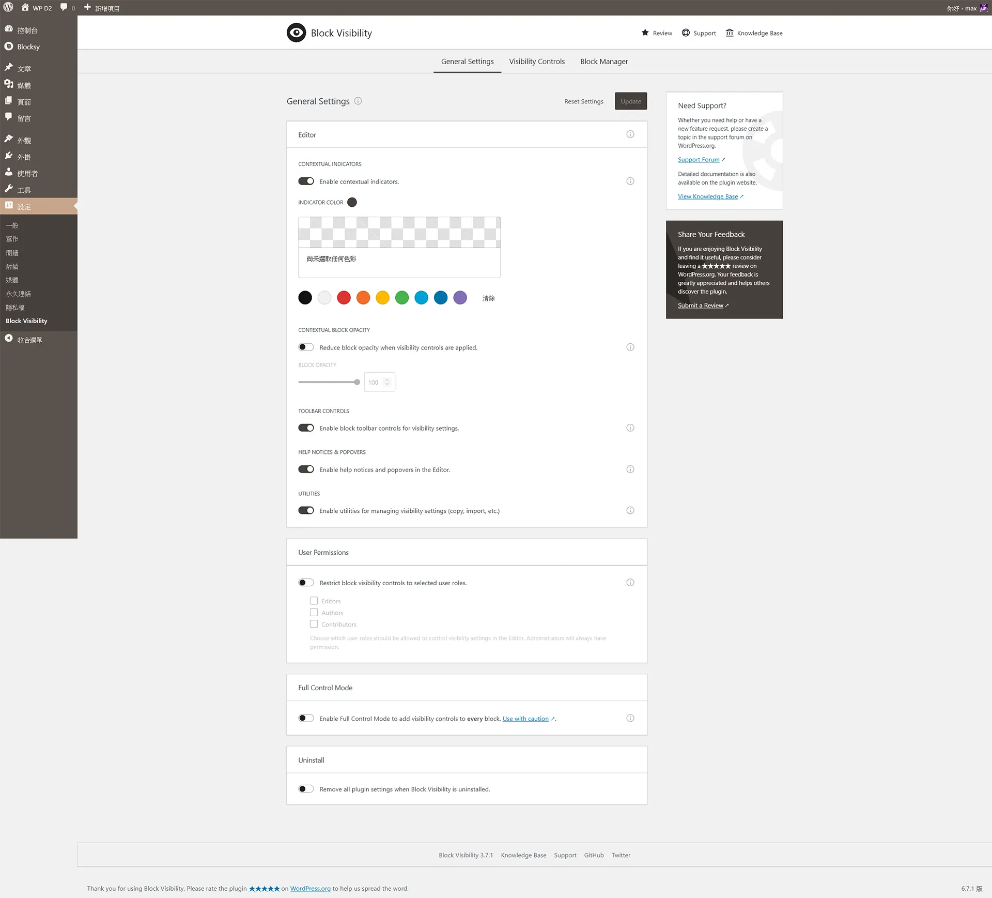Image resolution: width=992 pixels, height=898 pixels.
Task: Switch to General Settings tab
Action: (x=467, y=61)
